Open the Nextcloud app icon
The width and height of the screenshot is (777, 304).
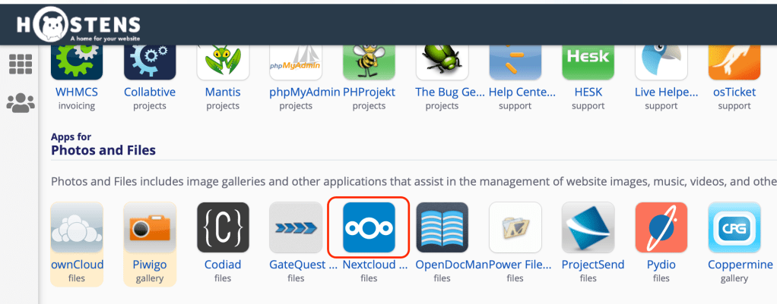[x=369, y=227]
